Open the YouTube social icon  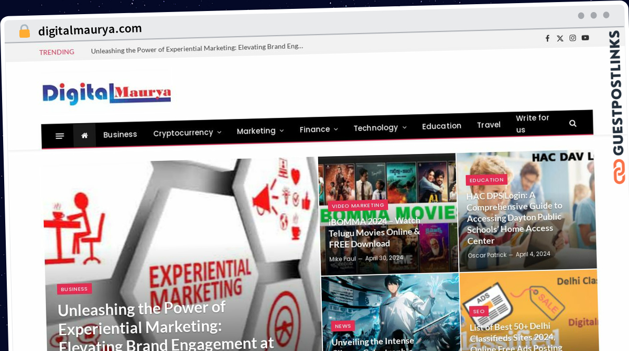(x=585, y=38)
